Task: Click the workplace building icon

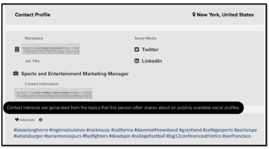Action: pyautogui.click(x=17, y=49)
